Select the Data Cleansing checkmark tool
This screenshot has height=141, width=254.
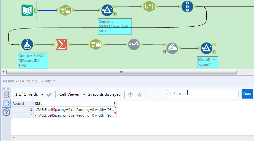click(x=134, y=44)
